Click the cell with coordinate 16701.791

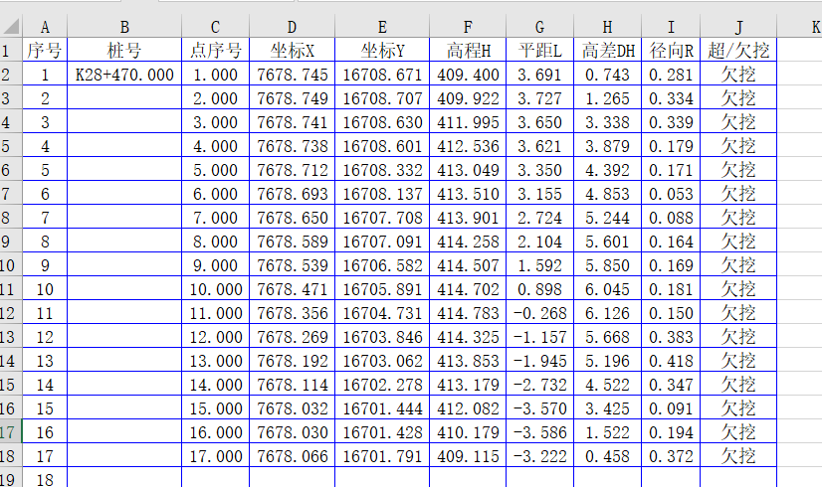[x=382, y=456]
